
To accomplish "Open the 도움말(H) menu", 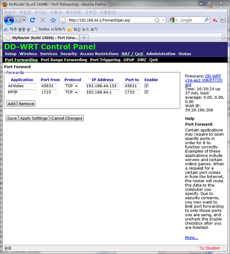I will 108,12.
